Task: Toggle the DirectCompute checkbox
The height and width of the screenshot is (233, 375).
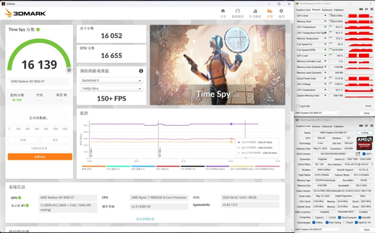Action: click(x=339, y=217)
